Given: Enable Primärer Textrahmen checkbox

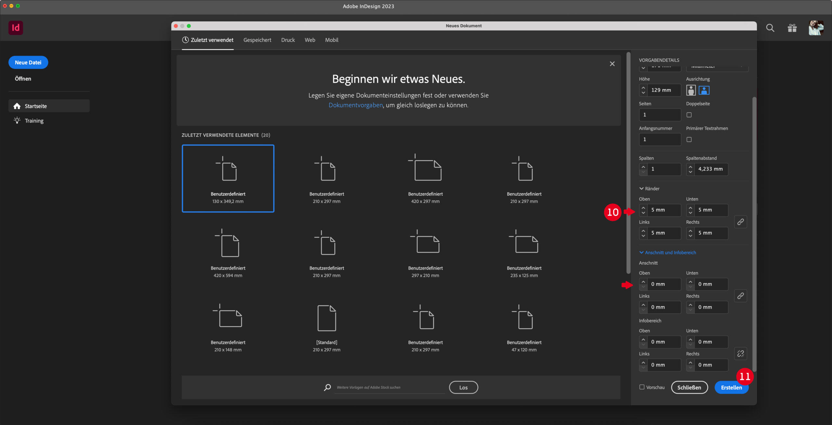Looking at the screenshot, I should click(x=689, y=140).
